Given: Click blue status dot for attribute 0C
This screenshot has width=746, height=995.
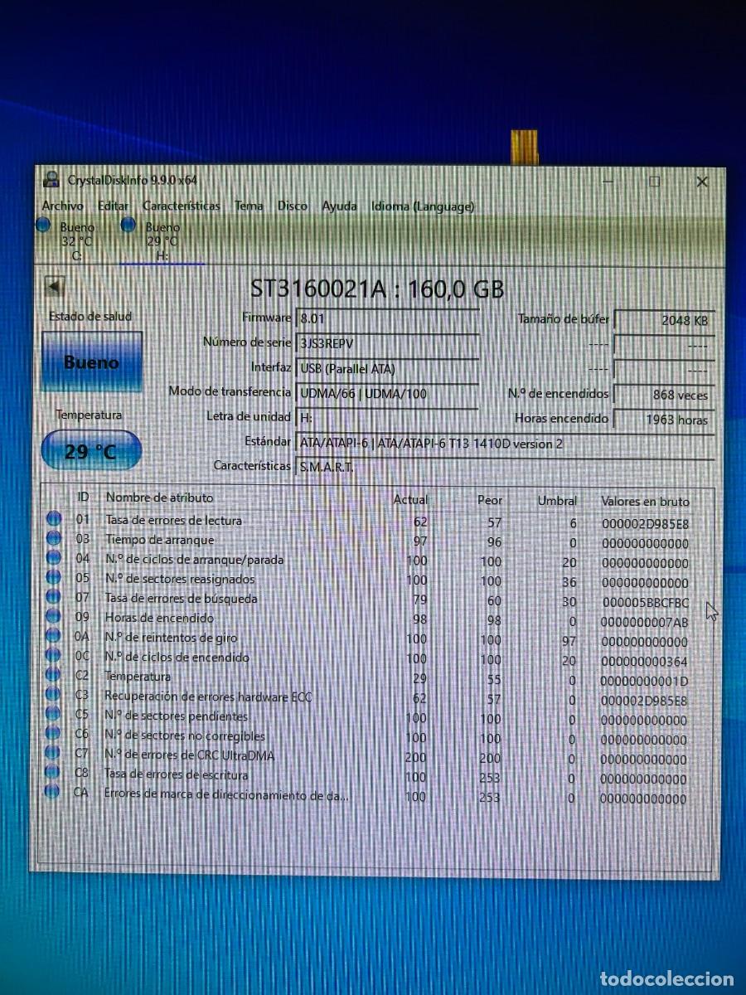Looking at the screenshot, I should [x=54, y=655].
